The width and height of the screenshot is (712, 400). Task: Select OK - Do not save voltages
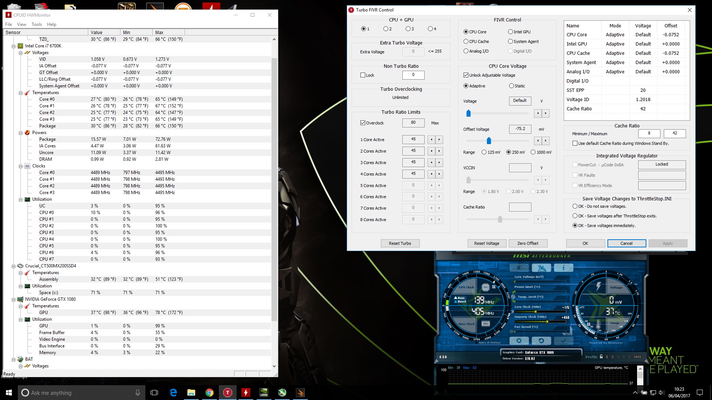[x=575, y=206]
